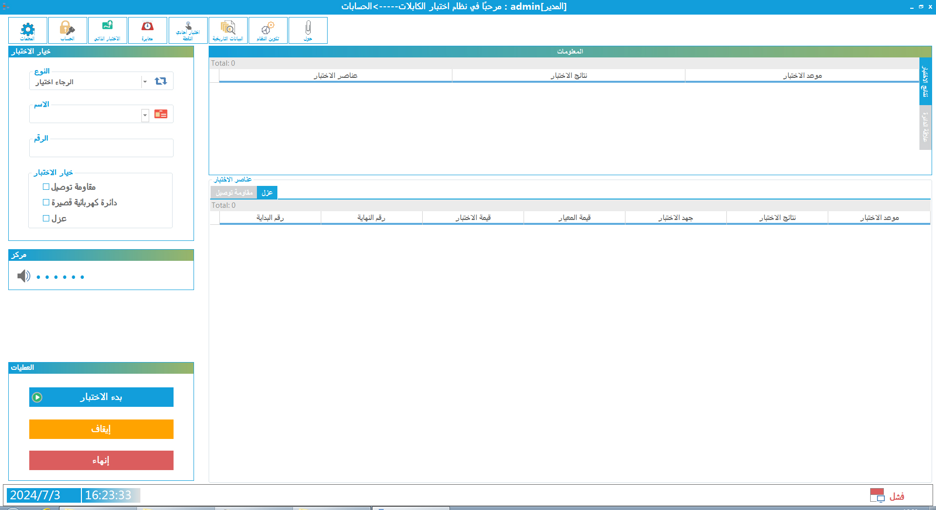Open the historical data documents icon

228,30
